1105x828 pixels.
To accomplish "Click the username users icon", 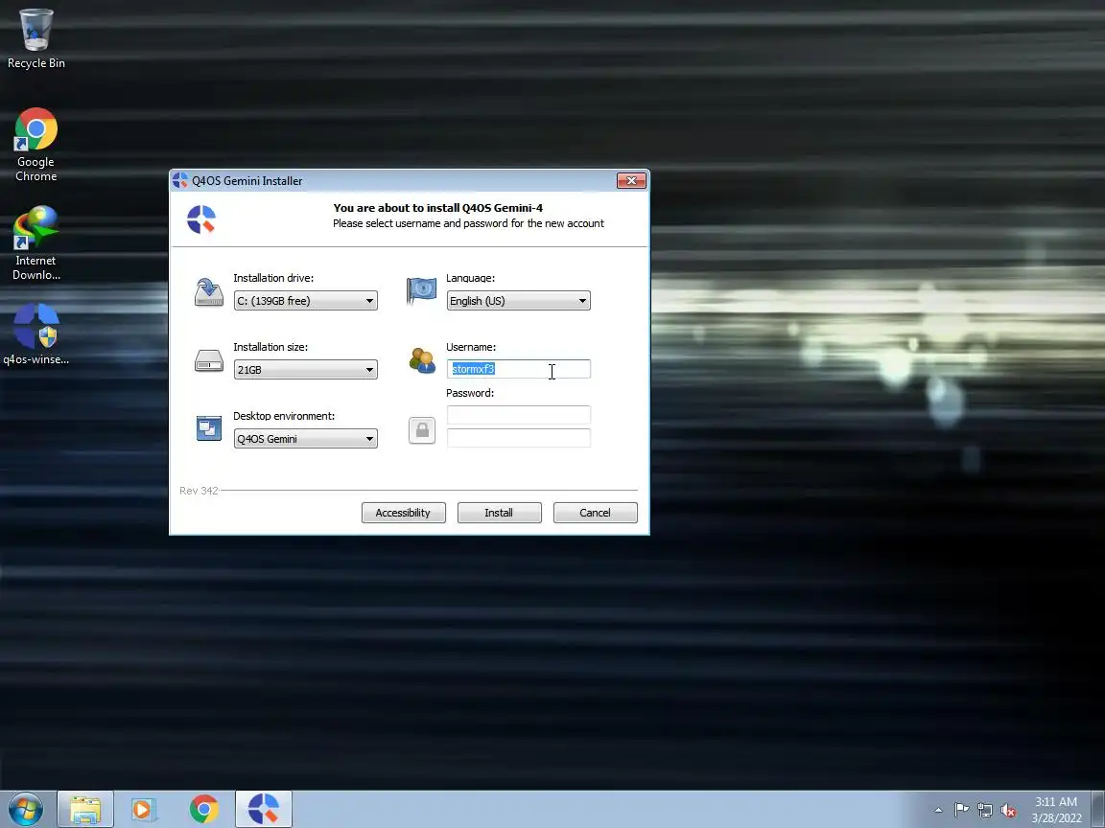I will (422, 360).
